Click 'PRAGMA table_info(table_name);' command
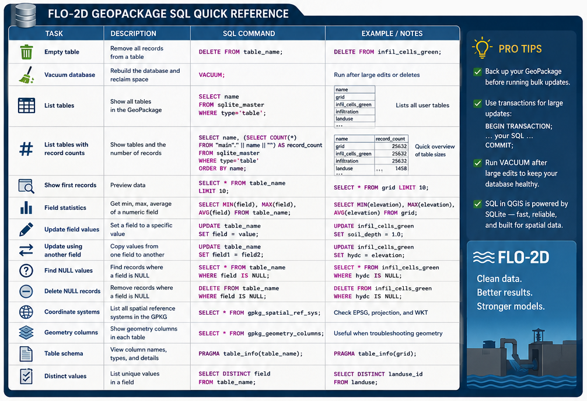The image size is (587, 401). pyautogui.click(x=250, y=353)
